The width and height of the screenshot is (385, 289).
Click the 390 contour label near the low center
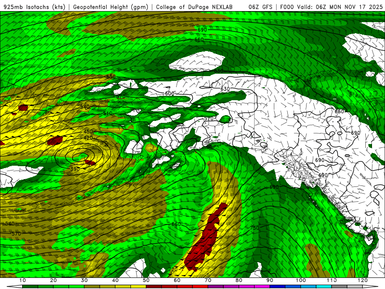pyautogui.click(x=75, y=169)
